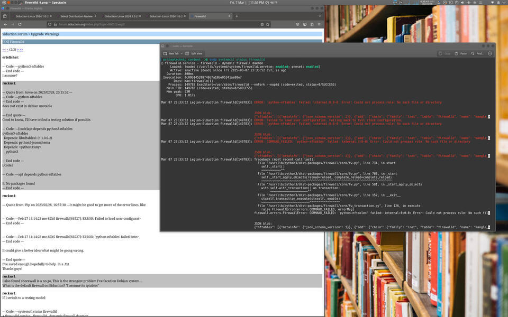This screenshot has width=508, height=317.
Task: Jump to last page with >> link
Action: [x=21, y=50]
